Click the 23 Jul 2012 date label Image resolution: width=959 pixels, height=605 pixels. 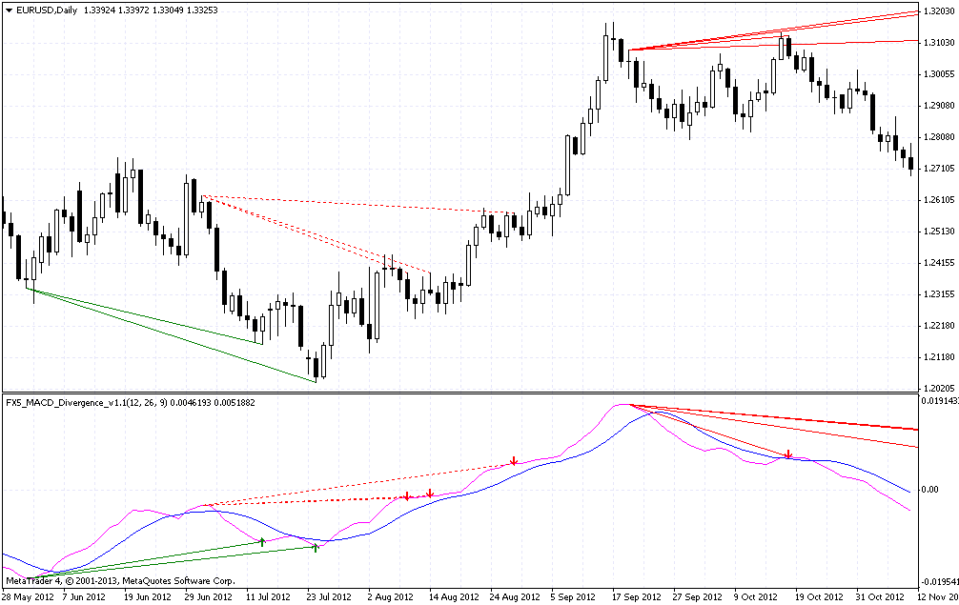[329, 596]
